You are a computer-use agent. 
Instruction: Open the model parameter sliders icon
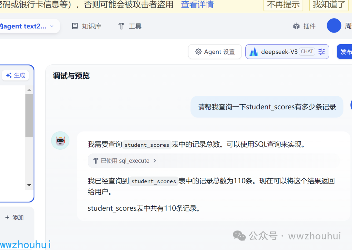pos(321,51)
